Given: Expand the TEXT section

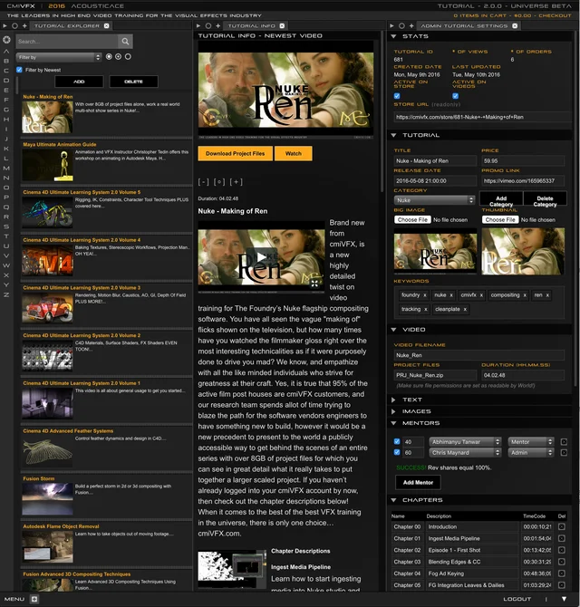Looking at the screenshot, I should tap(393, 400).
